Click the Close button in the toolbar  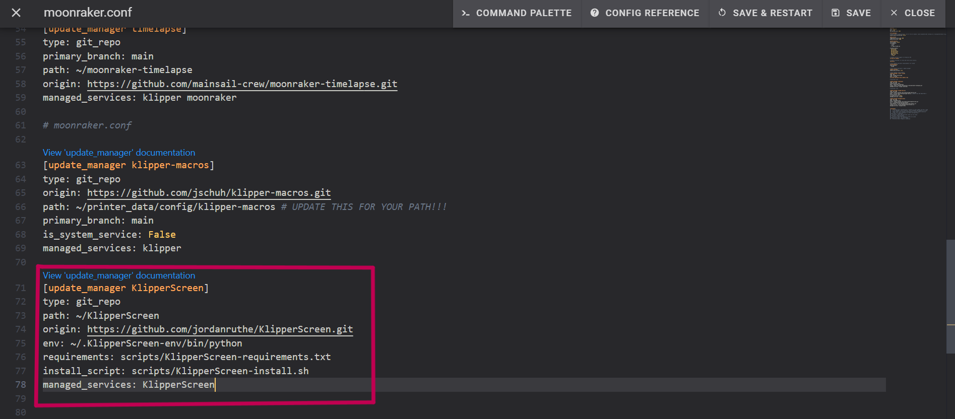point(913,13)
